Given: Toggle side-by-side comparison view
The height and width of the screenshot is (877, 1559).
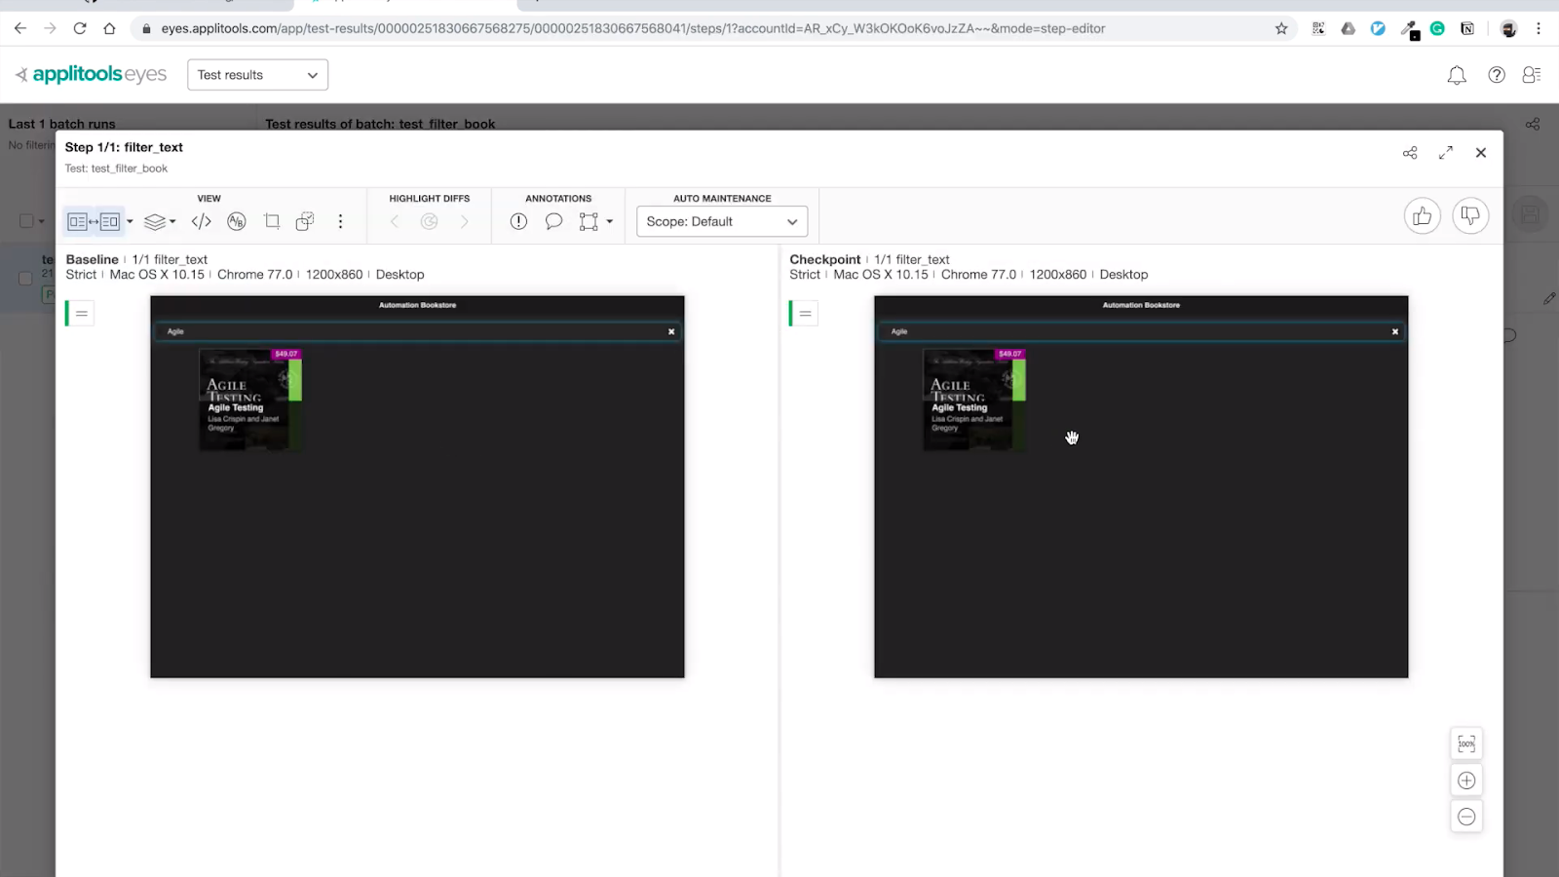Looking at the screenshot, I should coord(94,222).
